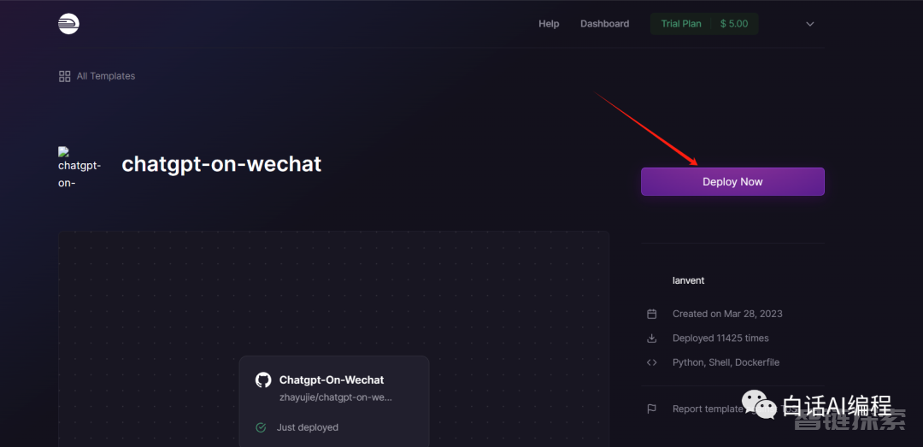Screen dimensions: 923x447
Task: Click the Railway logo in header
Action: pos(68,24)
